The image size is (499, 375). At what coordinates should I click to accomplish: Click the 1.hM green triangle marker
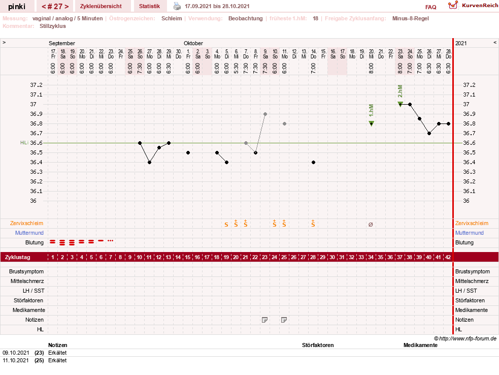click(371, 123)
